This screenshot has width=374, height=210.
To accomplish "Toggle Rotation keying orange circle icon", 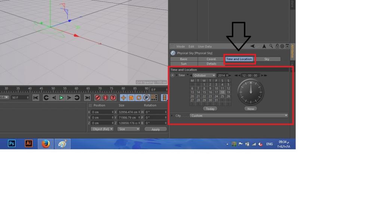I will click(x=139, y=98).
